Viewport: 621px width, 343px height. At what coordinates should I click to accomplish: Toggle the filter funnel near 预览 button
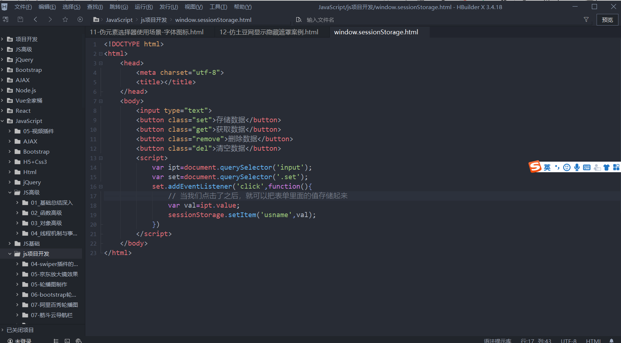(x=586, y=19)
